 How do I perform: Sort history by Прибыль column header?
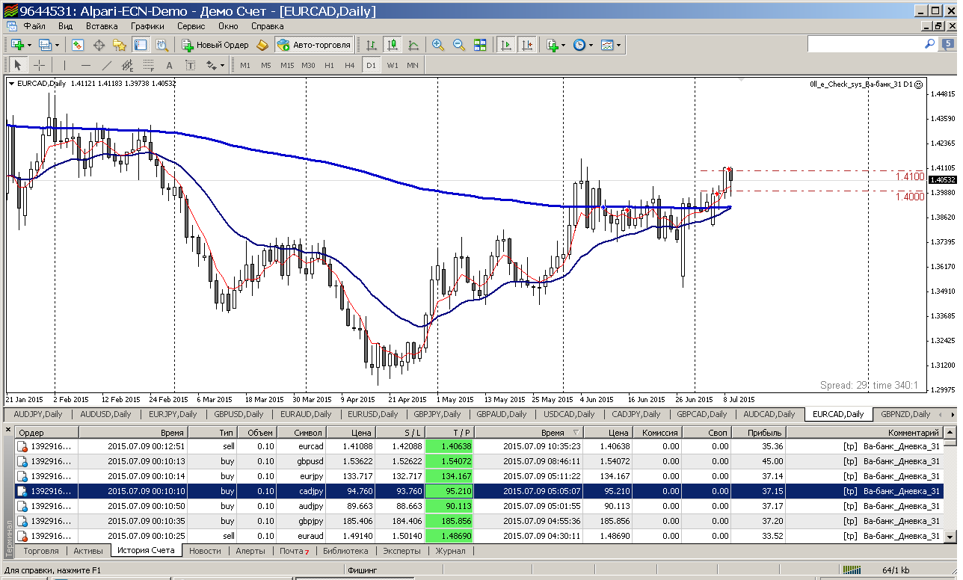point(759,432)
